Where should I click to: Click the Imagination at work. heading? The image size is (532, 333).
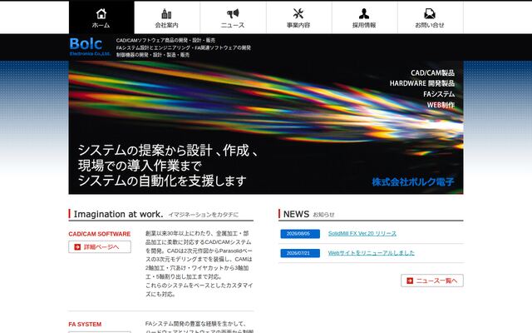[x=118, y=214]
